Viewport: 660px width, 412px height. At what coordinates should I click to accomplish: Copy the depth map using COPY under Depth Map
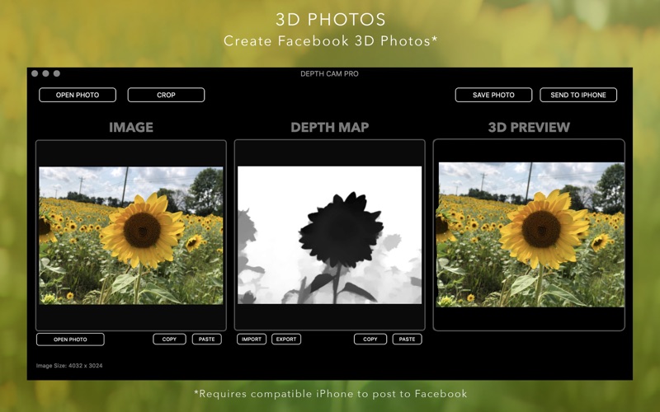click(370, 339)
